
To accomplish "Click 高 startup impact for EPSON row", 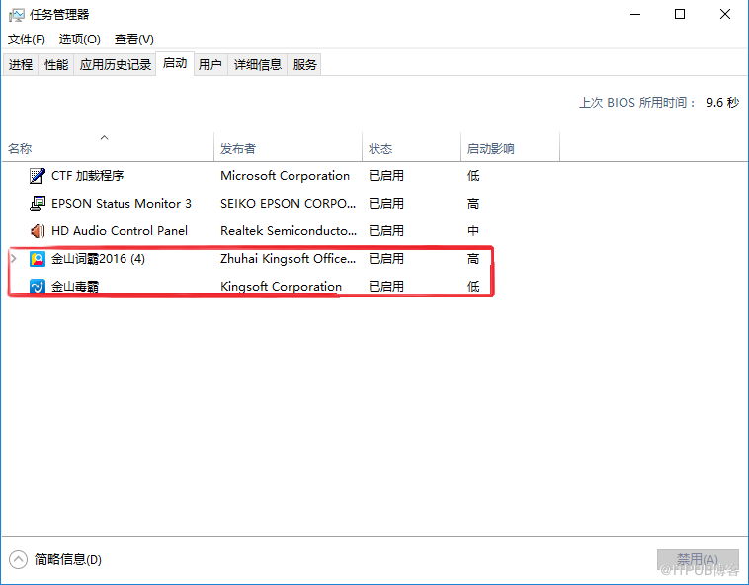I will click(x=473, y=204).
